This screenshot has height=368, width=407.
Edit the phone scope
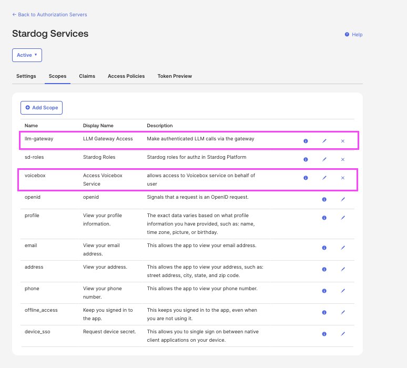click(x=343, y=291)
